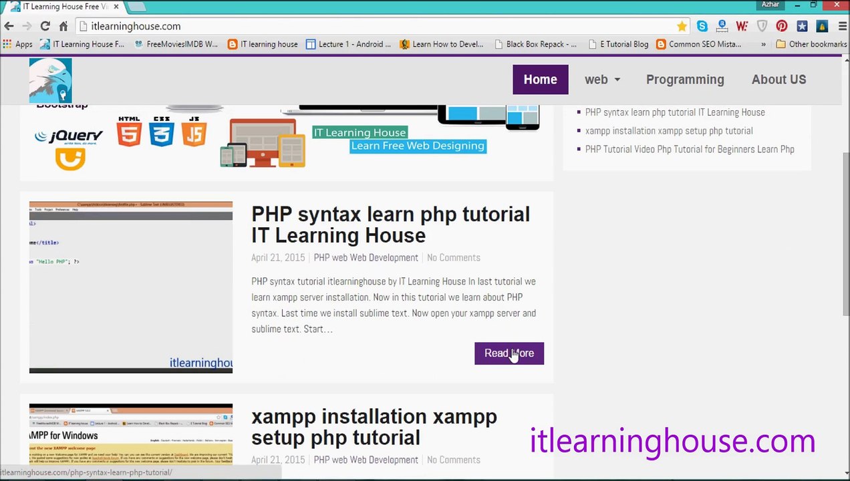
Task: Click the browser forward arrow
Action: 27,26
